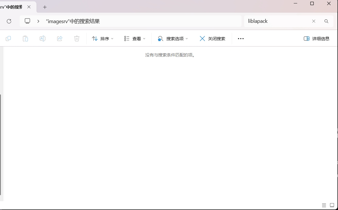Refresh the search results view
The image size is (338, 210).
9,21
